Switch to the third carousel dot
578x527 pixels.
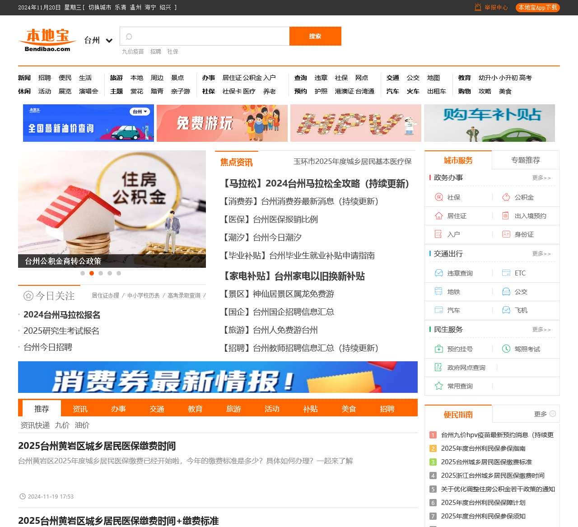(101, 273)
